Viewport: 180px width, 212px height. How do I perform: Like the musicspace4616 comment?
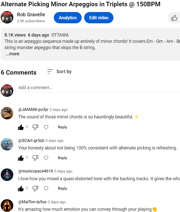pyautogui.click(x=21, y=188)
